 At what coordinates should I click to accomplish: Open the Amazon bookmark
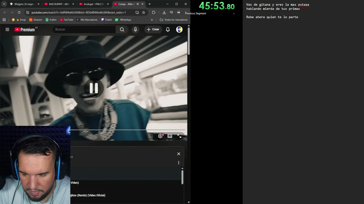tap(36, 20)
